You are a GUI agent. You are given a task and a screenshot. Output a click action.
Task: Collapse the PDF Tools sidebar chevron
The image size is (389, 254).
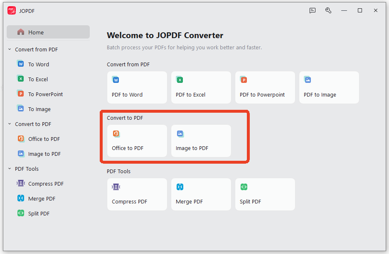[x=10, y=169]
